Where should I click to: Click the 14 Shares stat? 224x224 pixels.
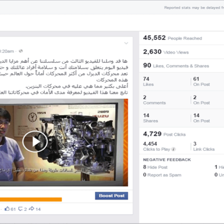point(150,118)
